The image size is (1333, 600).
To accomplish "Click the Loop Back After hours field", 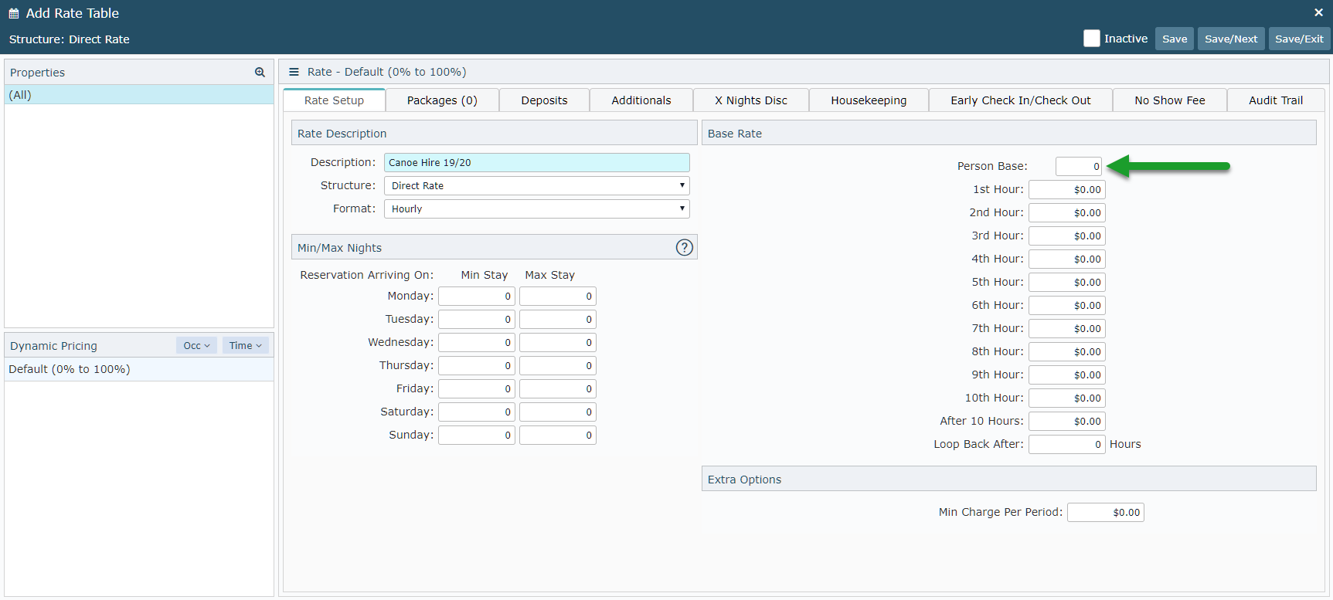I will pyautogui.click(x=1067, y=444).
